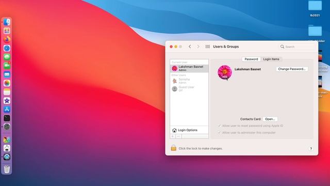The image size is (330, 186).
Task: Switch to the Password tab
Action: [251, 59]
